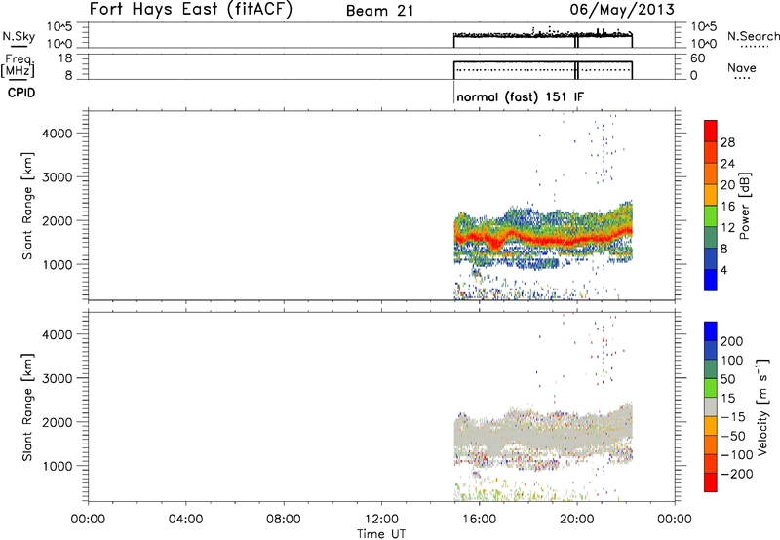The image size is (780, 540).
Task: Click the Nave axis value 60
Action: (697, 58)
